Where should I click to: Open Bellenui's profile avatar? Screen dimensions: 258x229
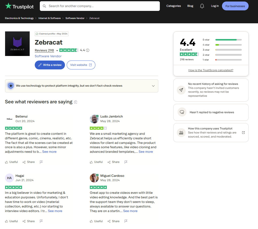coord(9,119)
